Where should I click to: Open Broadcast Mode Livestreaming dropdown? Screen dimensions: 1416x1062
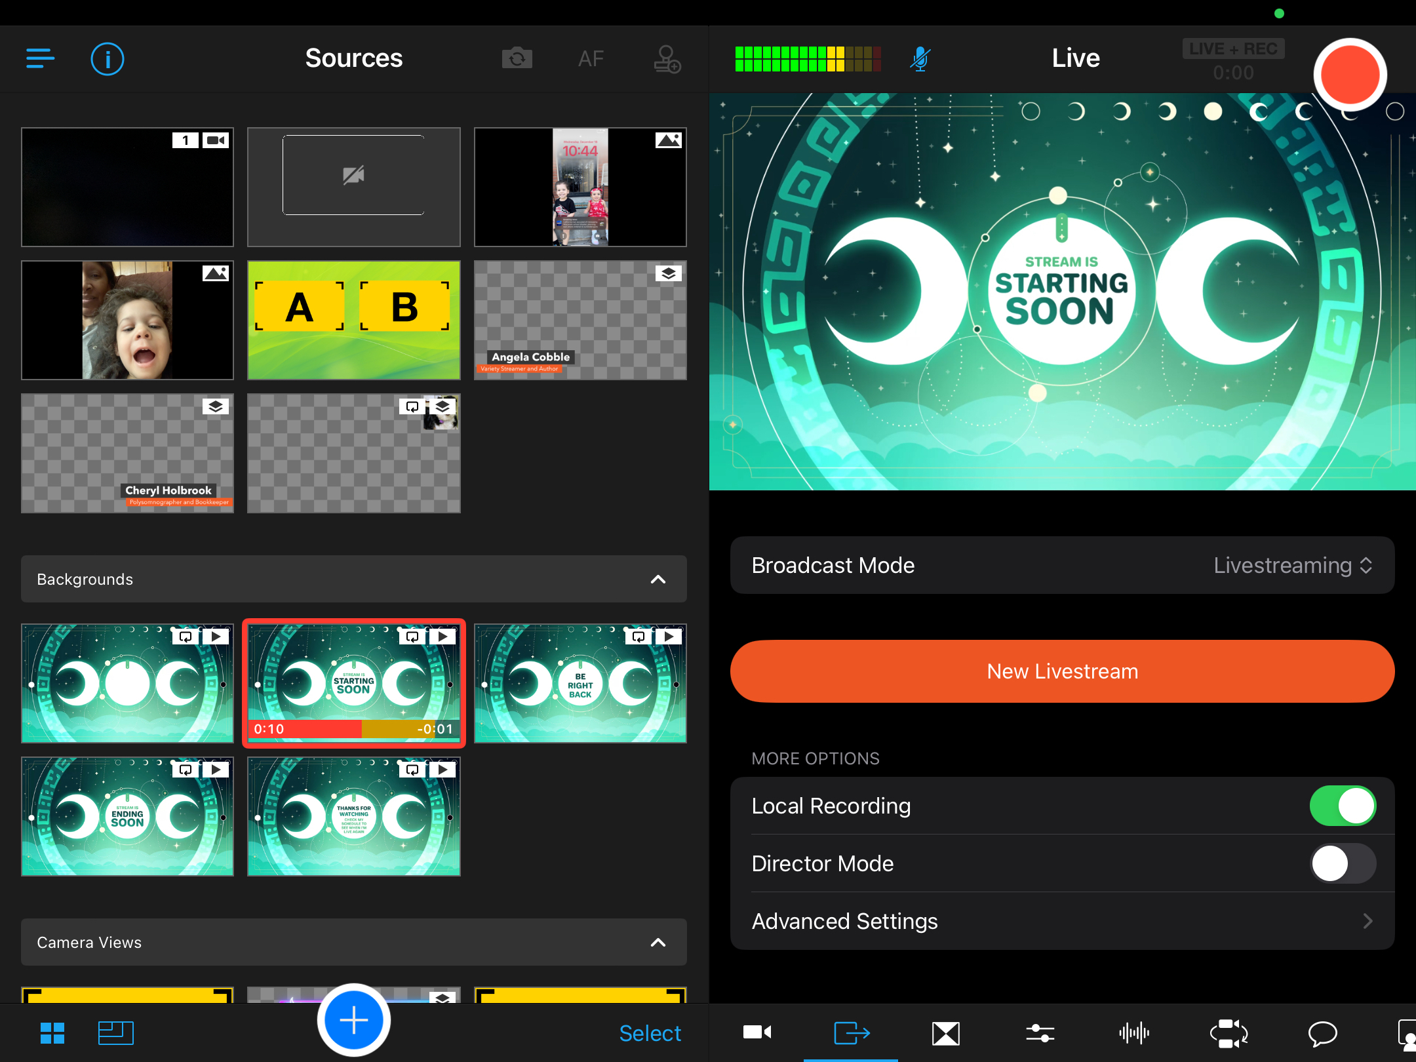point(1291,565)
